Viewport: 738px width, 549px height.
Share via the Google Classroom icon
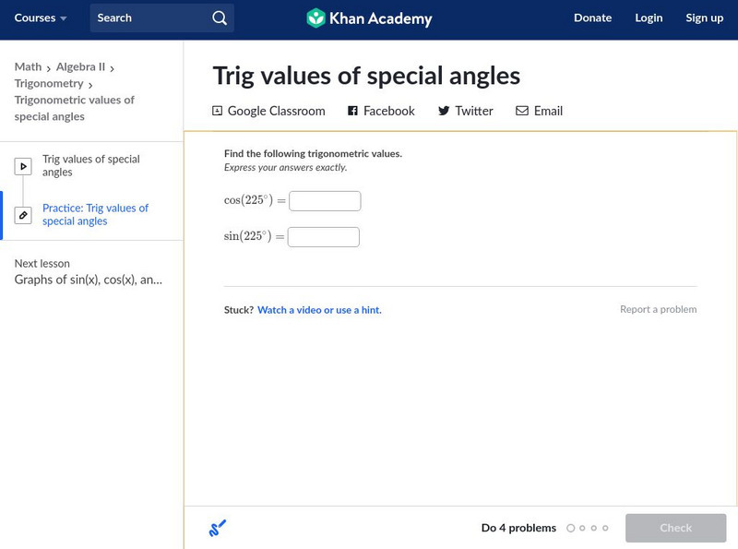click(217, 111)
